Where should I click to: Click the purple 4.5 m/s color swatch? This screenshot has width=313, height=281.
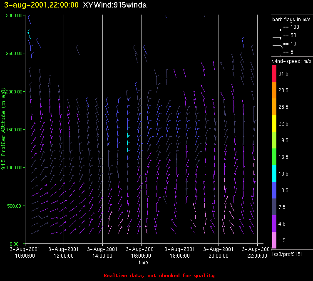coord(274,223)
